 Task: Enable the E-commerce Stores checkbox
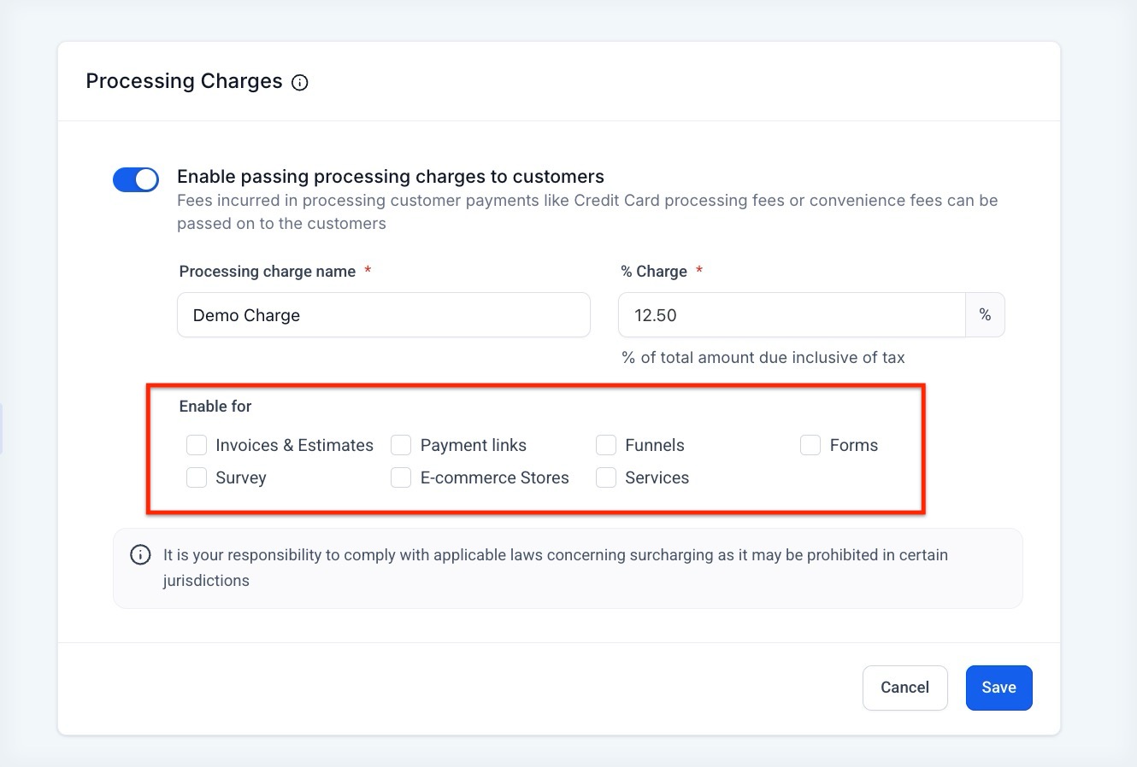coord(401,477)
